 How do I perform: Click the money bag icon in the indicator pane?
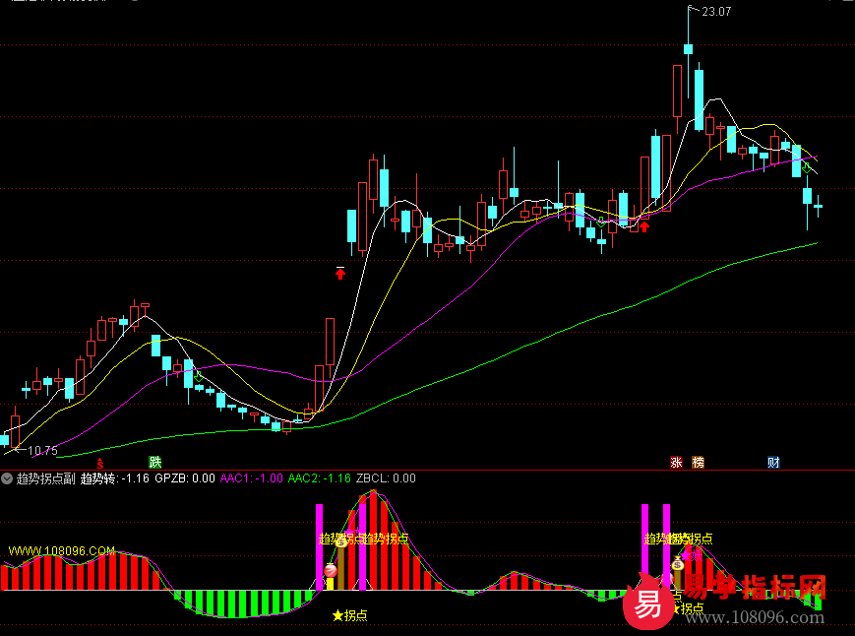(x=341, y=540)
